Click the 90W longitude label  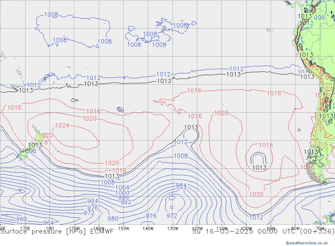(x=271, y=229)
